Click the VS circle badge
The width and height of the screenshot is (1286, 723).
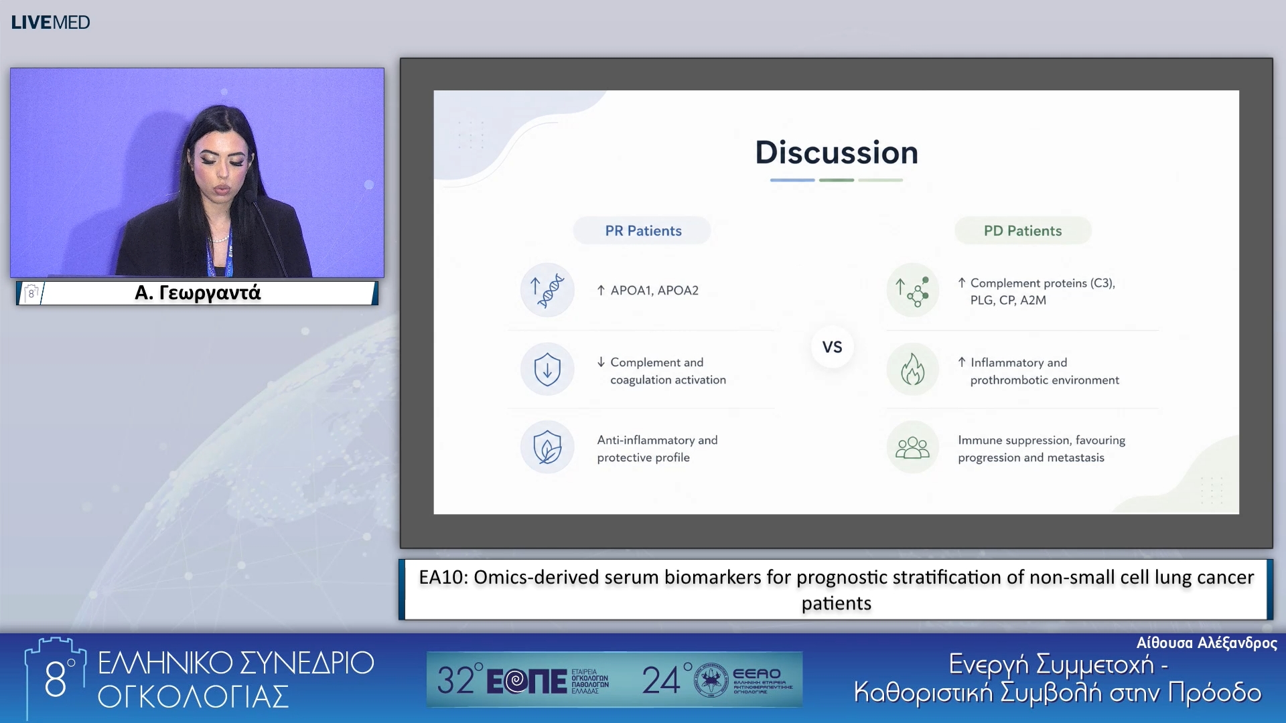click(x=832, y=347)
